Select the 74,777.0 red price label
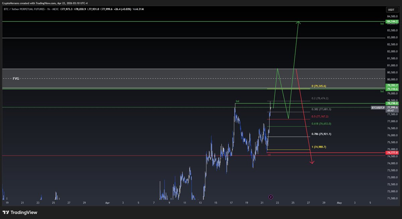This screenshot has height=219, width=402. (x=392, y=152)
